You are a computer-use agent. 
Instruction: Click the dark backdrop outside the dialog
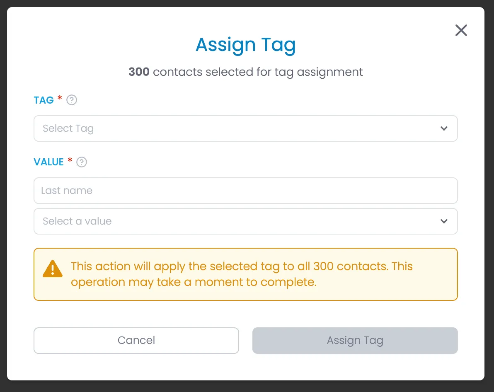point(247,386)
